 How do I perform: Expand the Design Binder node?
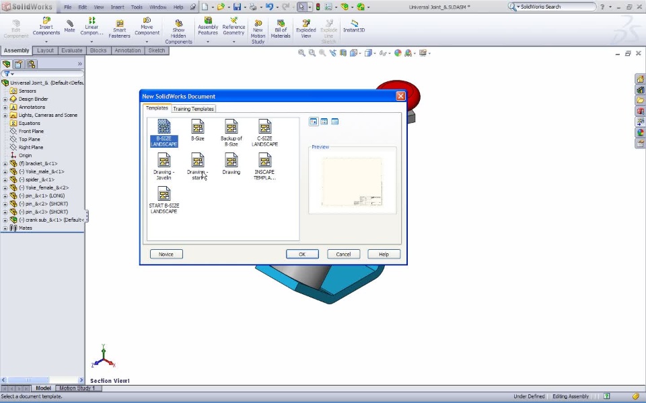point(5,99)
